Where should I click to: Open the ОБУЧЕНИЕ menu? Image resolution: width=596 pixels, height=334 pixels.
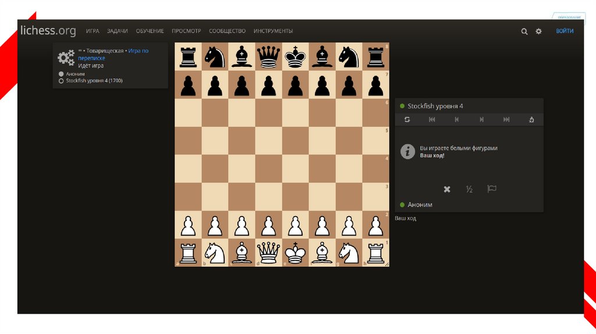point(150,31)
